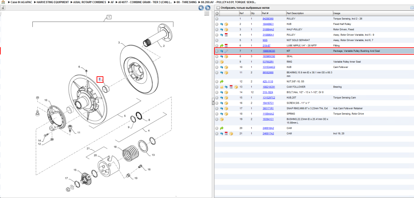The image size is (414, 198).
Task: Click the box icon in HALF-PULLEY row
Action: [226, 29]
